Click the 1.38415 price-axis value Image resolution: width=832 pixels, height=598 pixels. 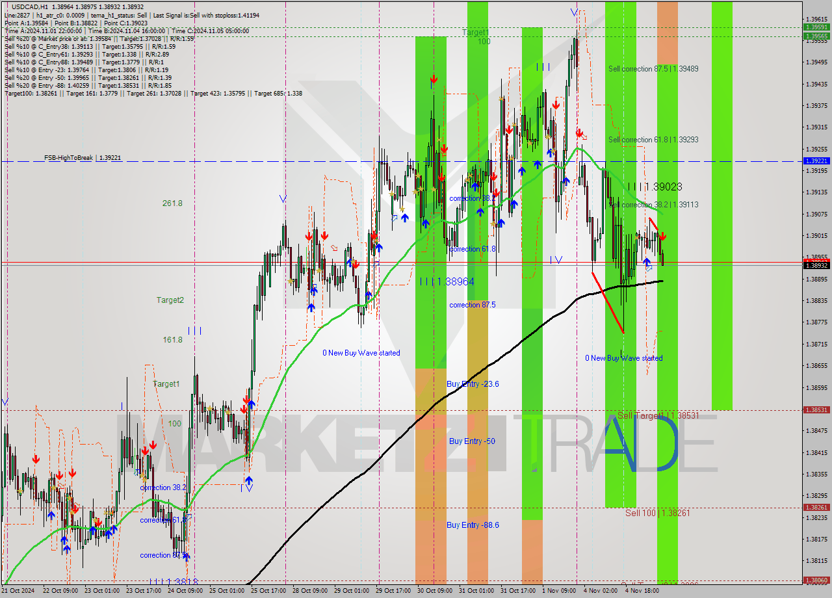[x=816, y=453]
